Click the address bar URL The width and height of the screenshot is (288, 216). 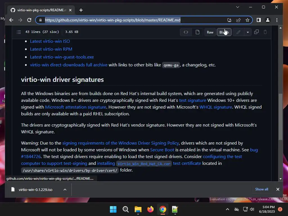[112, 20]
